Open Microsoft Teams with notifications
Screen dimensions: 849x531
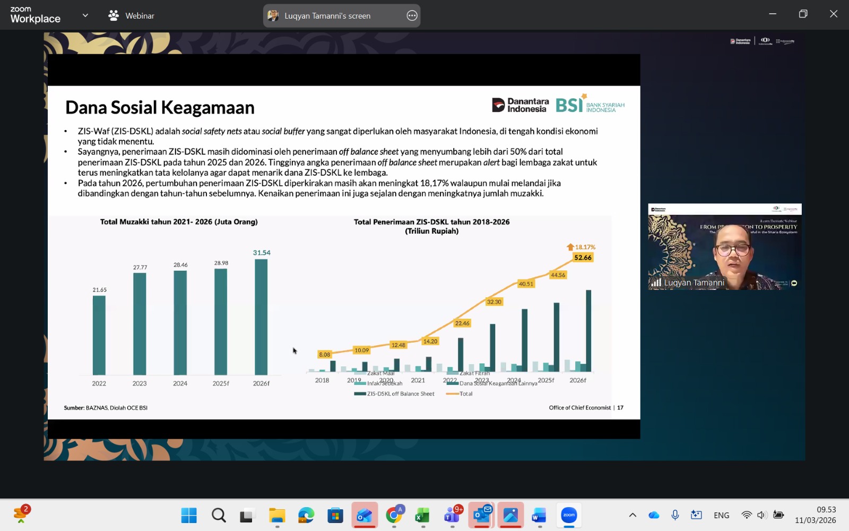point(452,515)
